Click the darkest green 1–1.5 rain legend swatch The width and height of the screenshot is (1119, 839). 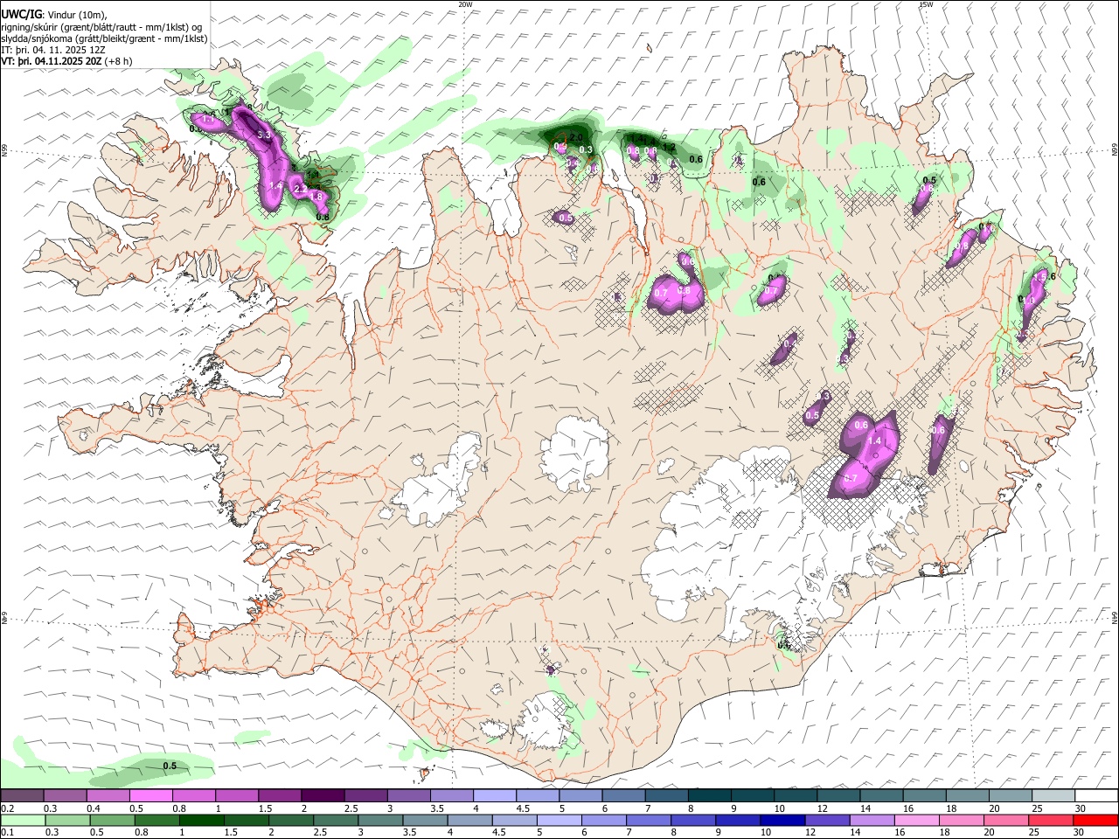point(201,821)
